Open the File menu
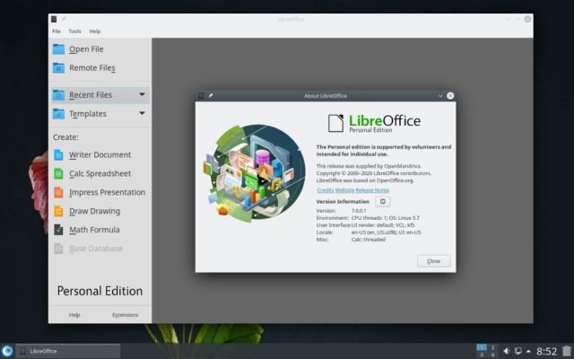The width and height of the screenshot is (574, 359). point(57,31)
